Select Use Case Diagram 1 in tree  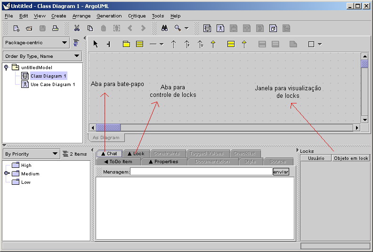pyautogui.click(x=52, y=85)
